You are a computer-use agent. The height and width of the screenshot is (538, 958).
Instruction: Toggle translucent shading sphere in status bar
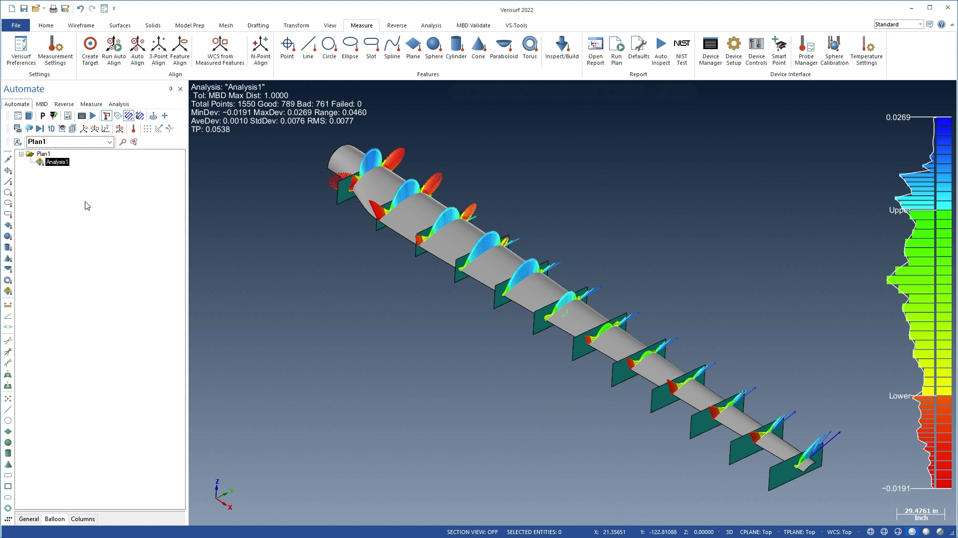pyautogui.click(x=940, y=532)
